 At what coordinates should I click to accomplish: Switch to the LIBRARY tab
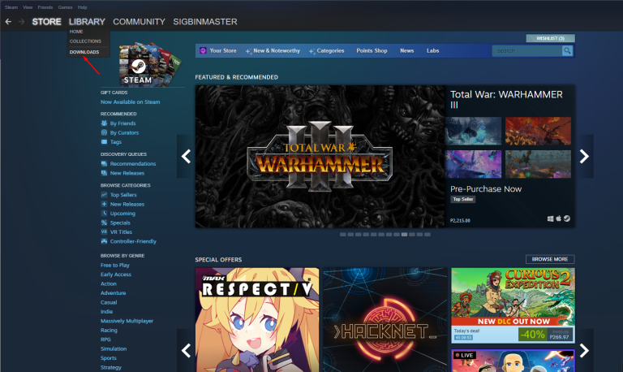point(87,22)
